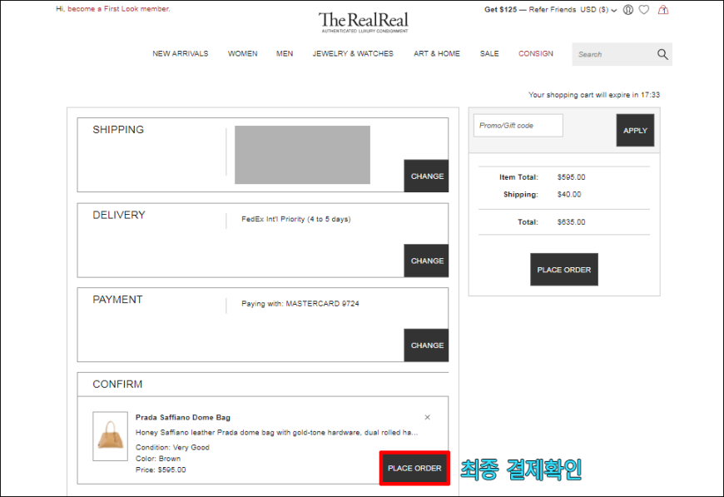Change the shipping address

tap(426, 176)
